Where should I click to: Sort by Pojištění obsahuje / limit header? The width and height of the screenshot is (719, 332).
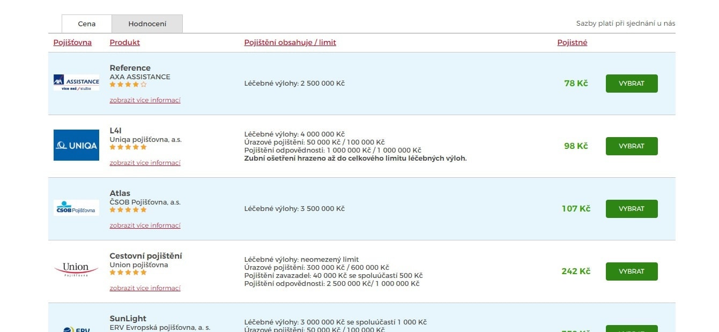[290, 43]
